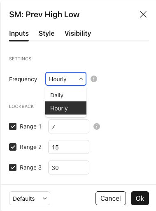This screenshot has height=211, width=156.
Task: Focus the Range 3 field containing 30
Action: click(69, 167)
